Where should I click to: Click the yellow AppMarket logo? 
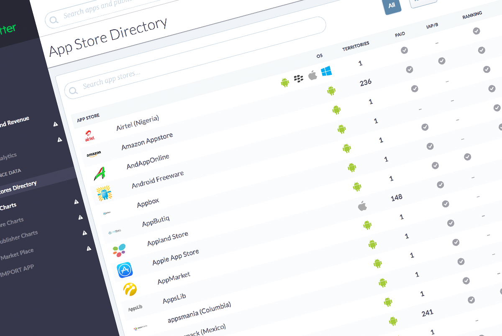pos(130,289)
